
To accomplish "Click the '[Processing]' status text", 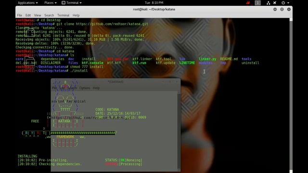I will point(130,164).
